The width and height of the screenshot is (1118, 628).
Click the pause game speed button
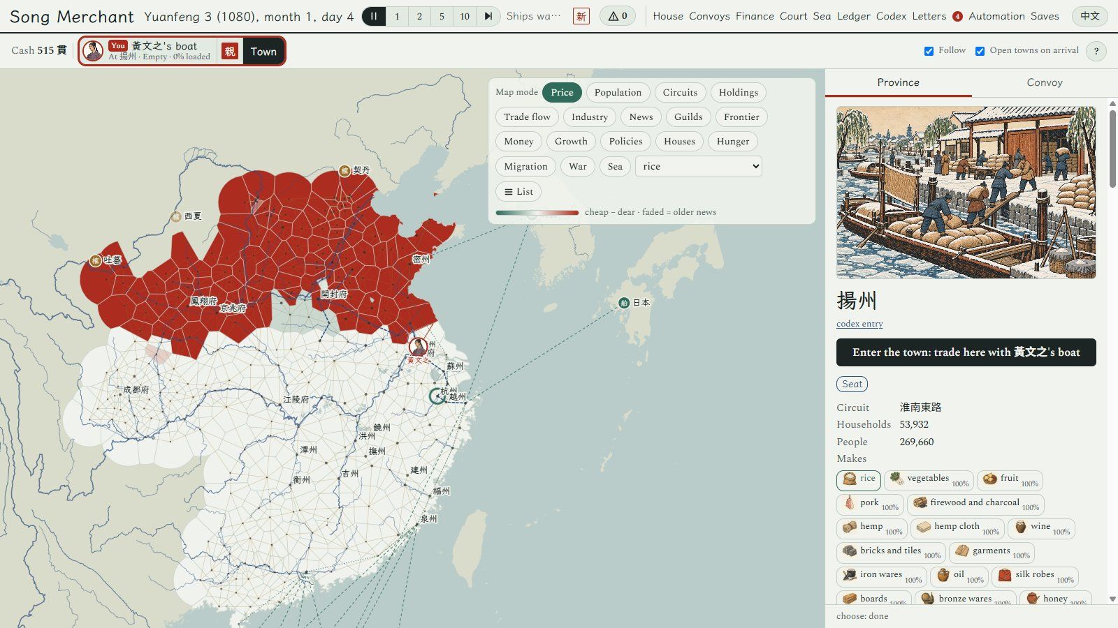tap(374, 16)
